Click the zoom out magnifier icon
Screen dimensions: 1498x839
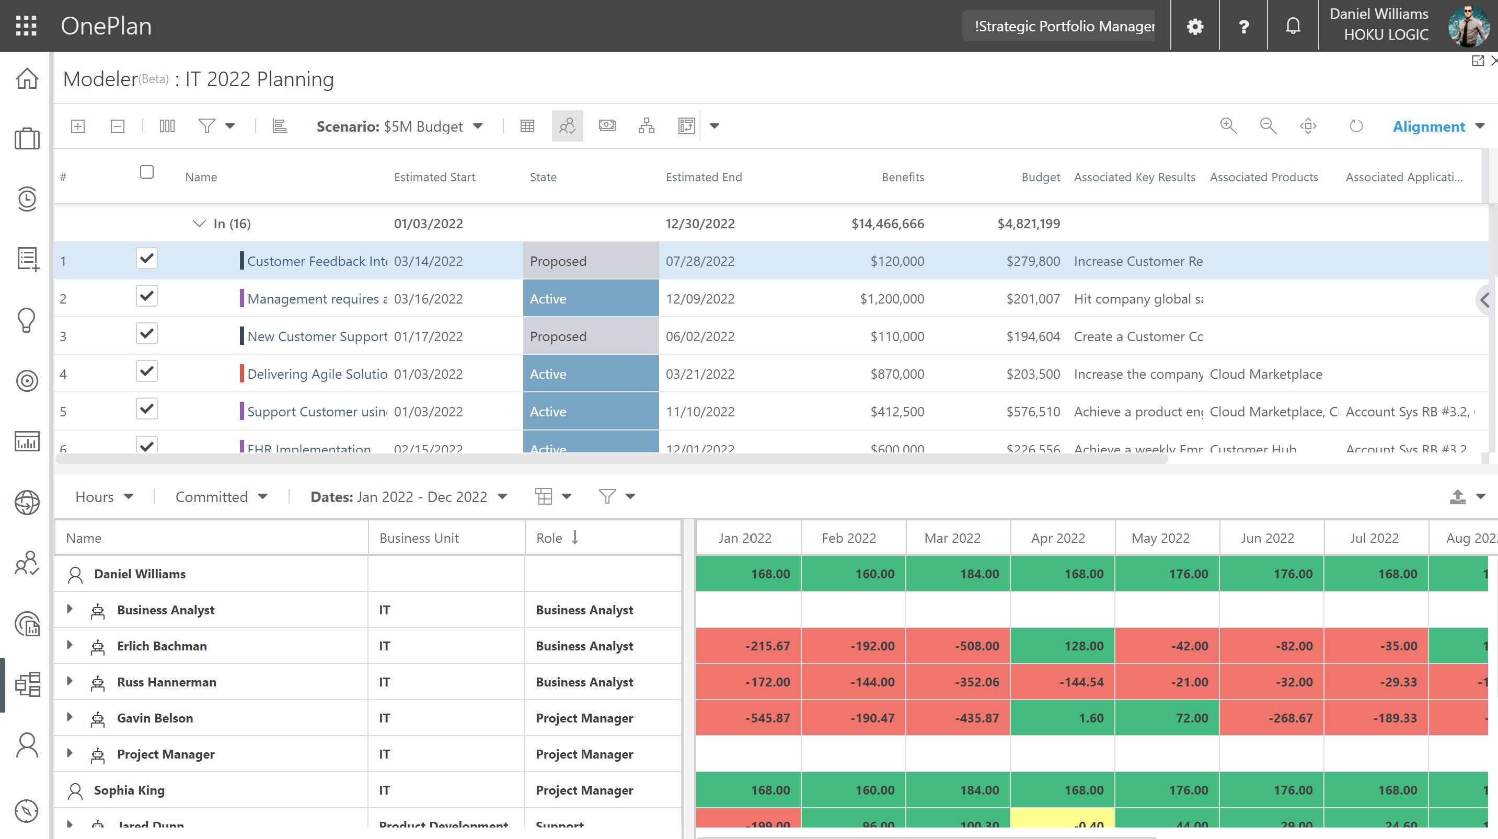coord(1267,125)
